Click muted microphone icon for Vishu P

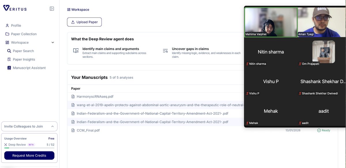pos(247,93)
